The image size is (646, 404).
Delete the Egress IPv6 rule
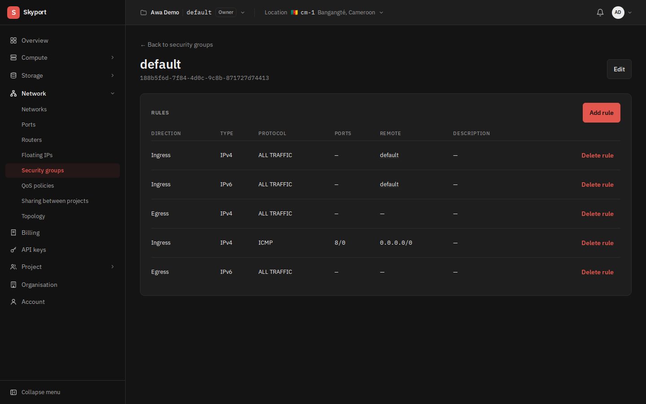(x=597, y=272)
